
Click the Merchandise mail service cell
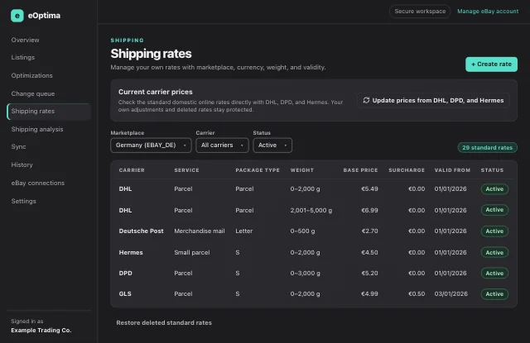[x=200, y=231]
